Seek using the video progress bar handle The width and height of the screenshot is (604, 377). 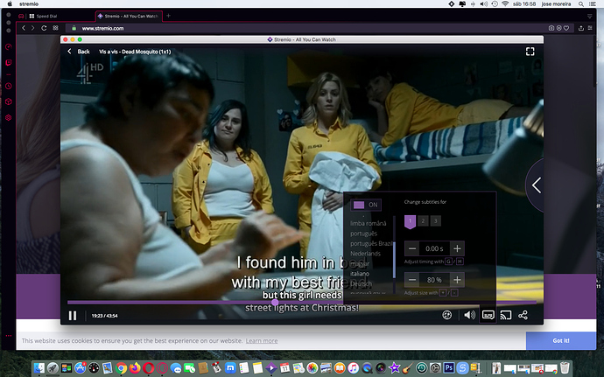point(275,303)
